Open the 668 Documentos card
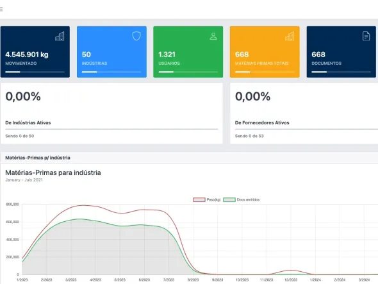This screenshot has width=378, height=284. (x=341, y=52)
